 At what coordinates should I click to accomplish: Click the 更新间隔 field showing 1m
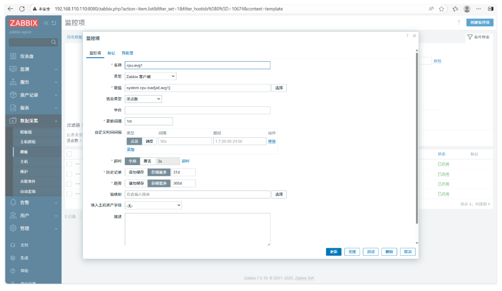click(x=149, y=121)
